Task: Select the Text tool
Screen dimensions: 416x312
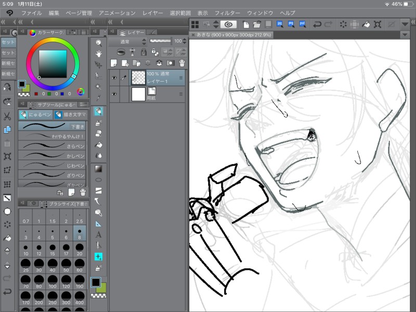Action: [x=98, y=235]
